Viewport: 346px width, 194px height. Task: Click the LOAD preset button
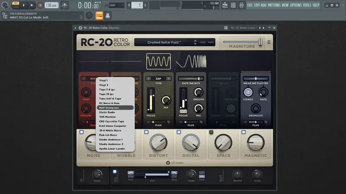pyautogui.click(x=202, y=42)
